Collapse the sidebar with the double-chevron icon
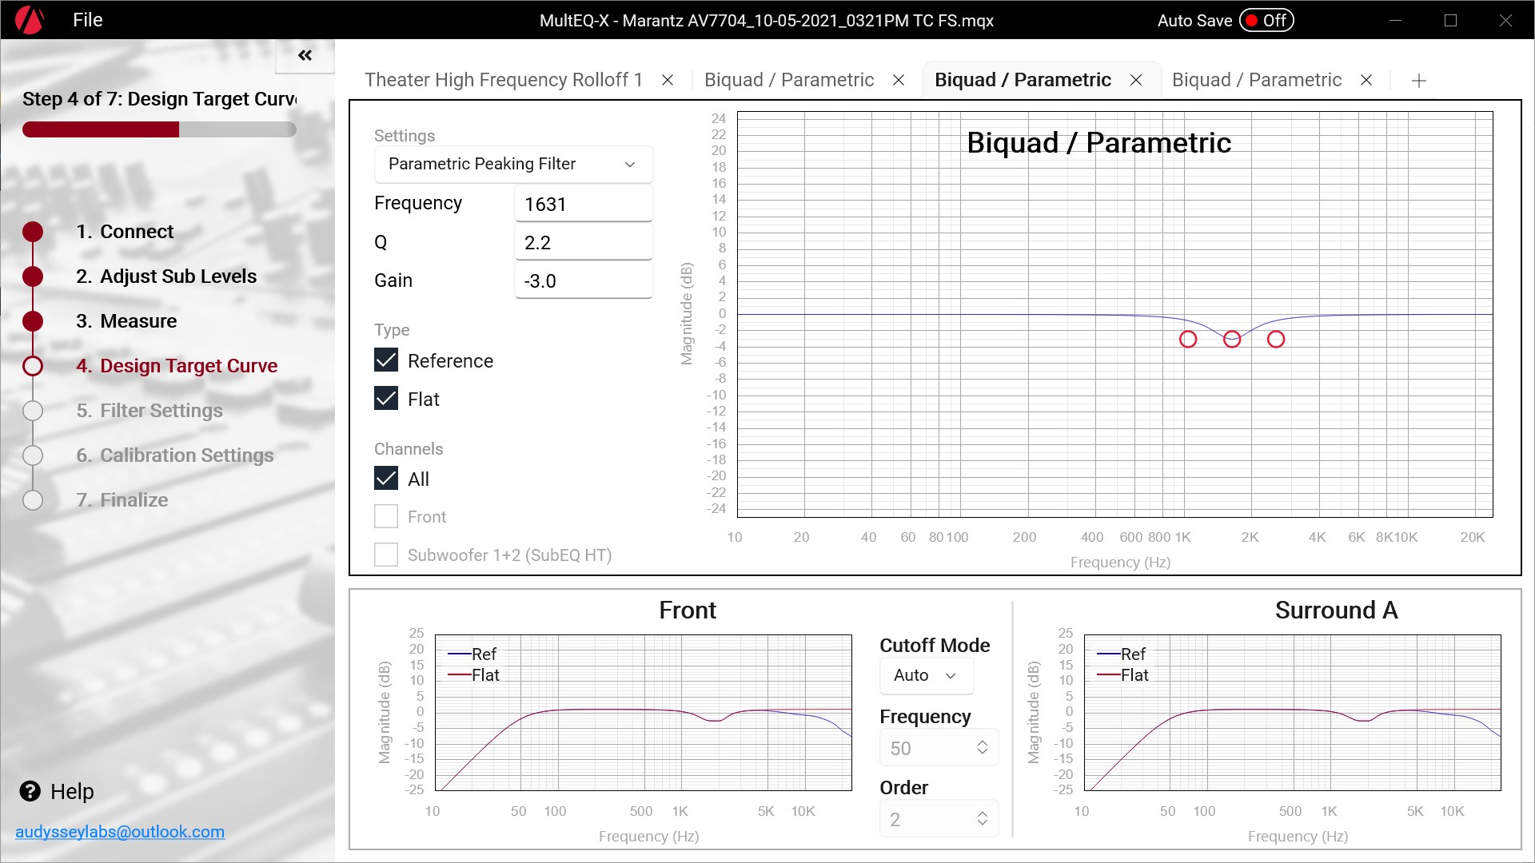This screenshot has height=863, width=1535. pyautogui.click(x=305, y=55)
